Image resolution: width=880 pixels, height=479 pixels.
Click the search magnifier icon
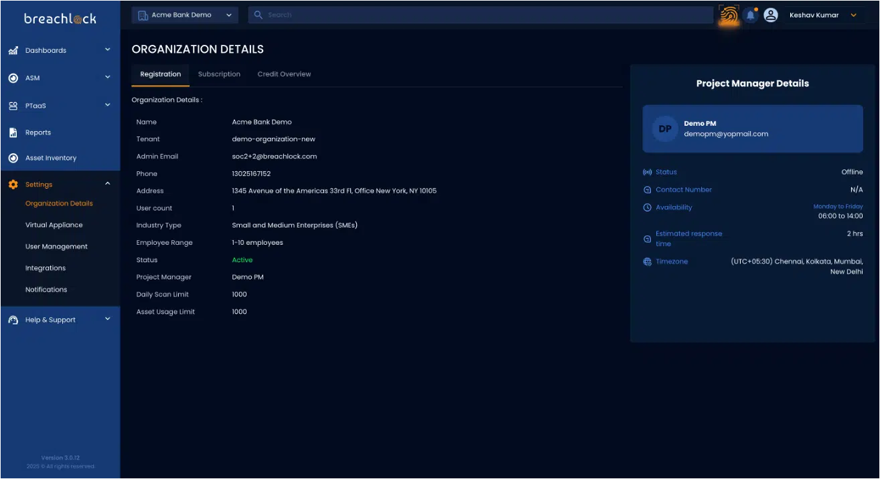coord(259,15)
